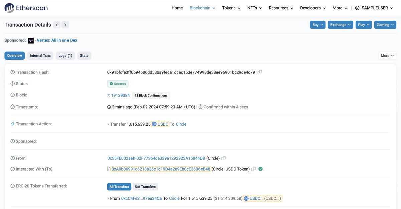Copy the transaction hash
401x209 pixels.
(260, 72)
